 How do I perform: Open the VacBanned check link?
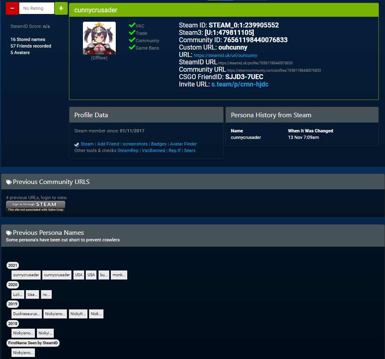coord(154,150)
